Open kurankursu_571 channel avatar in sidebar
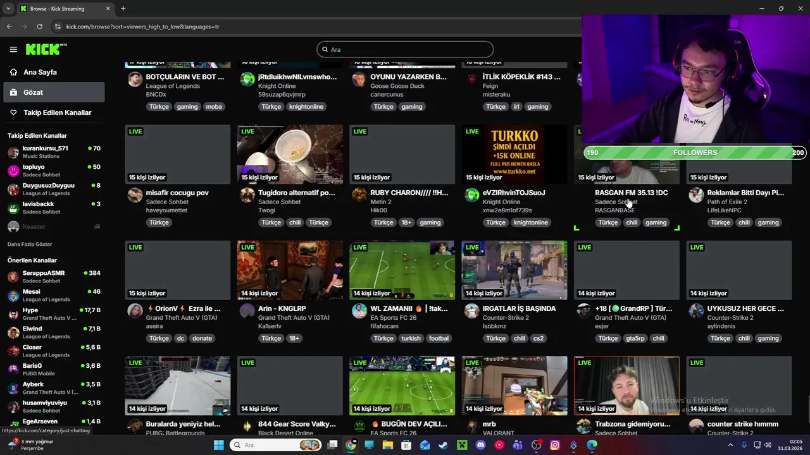 (13, 152)
